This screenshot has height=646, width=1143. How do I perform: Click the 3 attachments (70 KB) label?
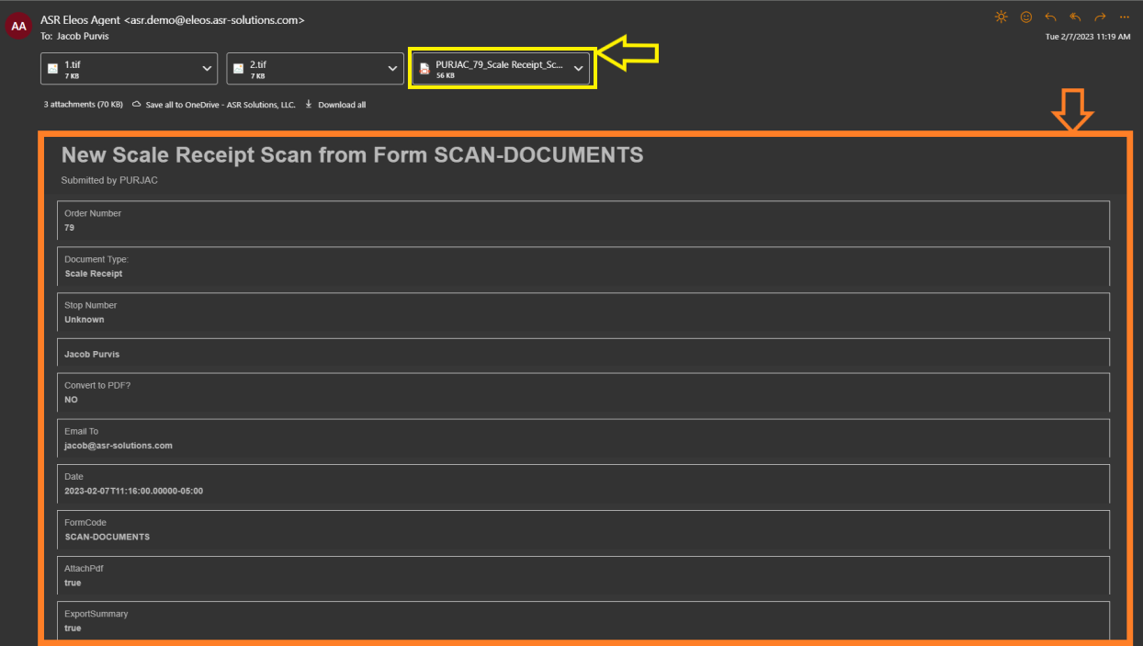click(83, 104)
